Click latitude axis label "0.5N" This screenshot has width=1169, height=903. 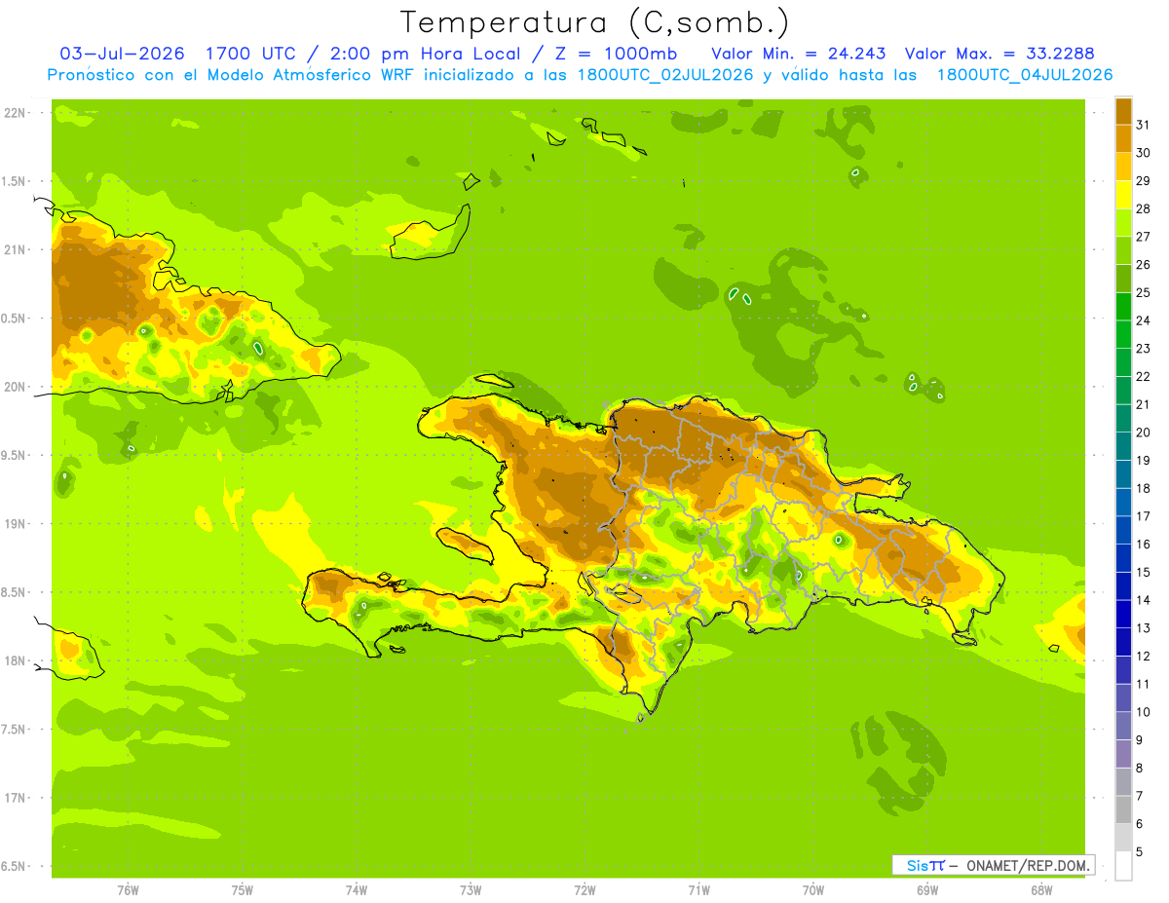(x=15, y=319)
